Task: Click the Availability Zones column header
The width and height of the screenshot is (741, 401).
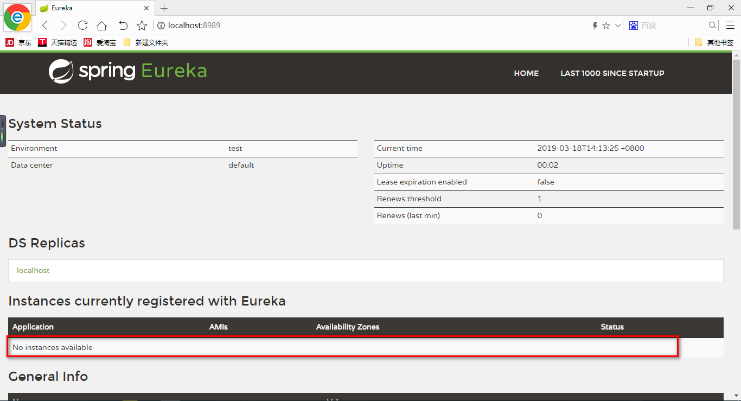Action: coord(348,327)
